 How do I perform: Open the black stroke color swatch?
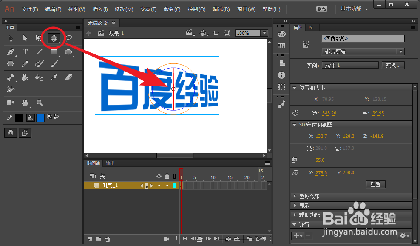tap(19, 118)
